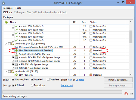
Task: Open the SDK Manager log icon
Action: tap(131, 94)
